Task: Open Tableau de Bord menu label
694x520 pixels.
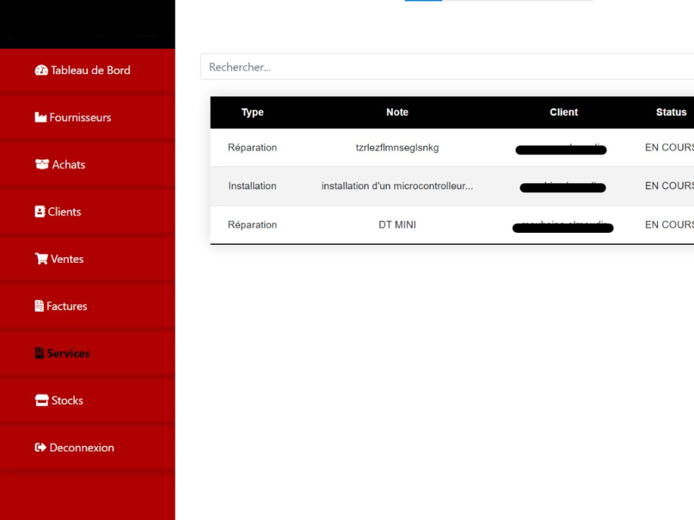Action: 90,70
